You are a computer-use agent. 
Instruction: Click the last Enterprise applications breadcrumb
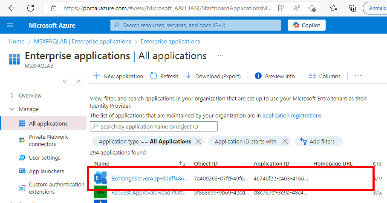click(170, 41)
